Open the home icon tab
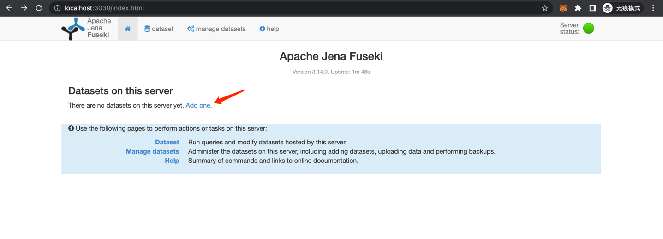Viewport: 663px width, 239px height. pyautogui.click(x=128, y=29)
